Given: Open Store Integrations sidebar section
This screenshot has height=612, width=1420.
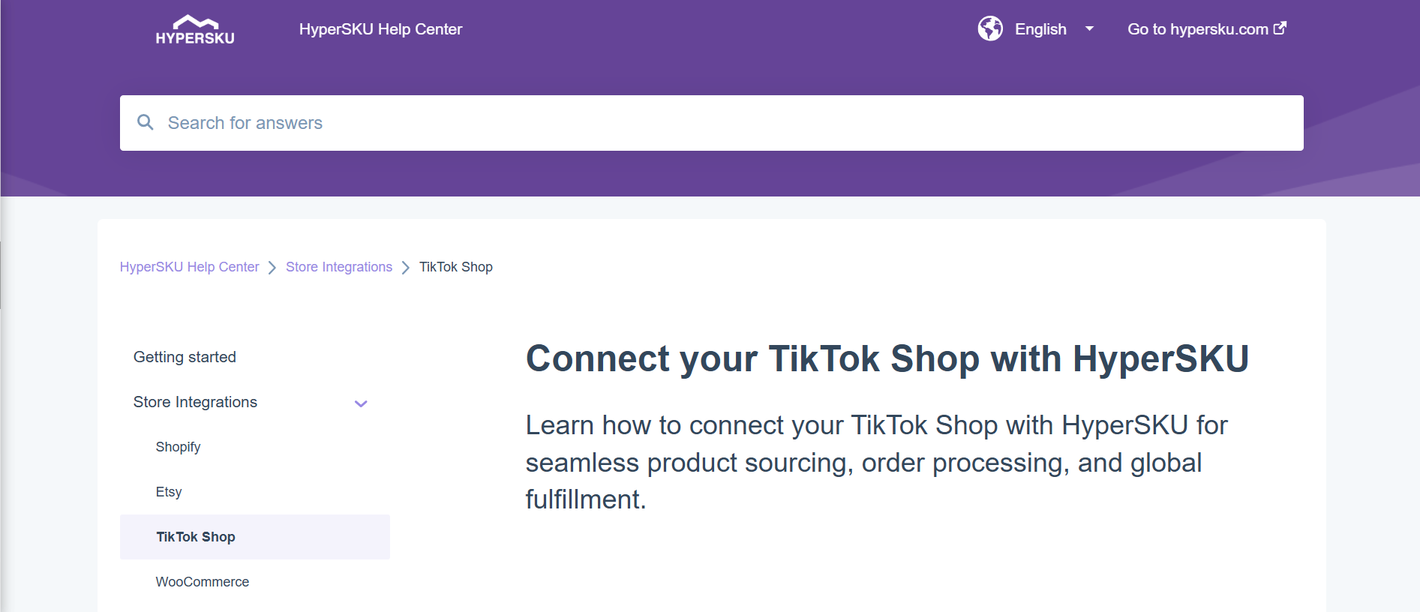Looking at the screenshot, I should click(195, 402).
